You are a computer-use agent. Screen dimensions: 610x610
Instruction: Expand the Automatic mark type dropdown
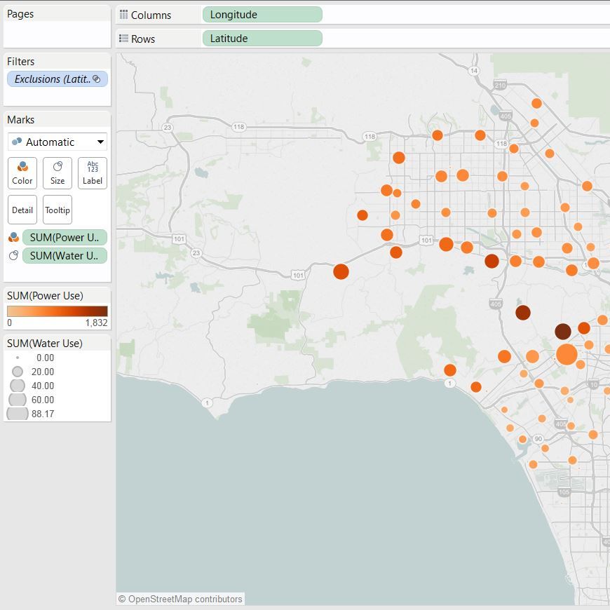pyautogui.click(x=57, y=142)
